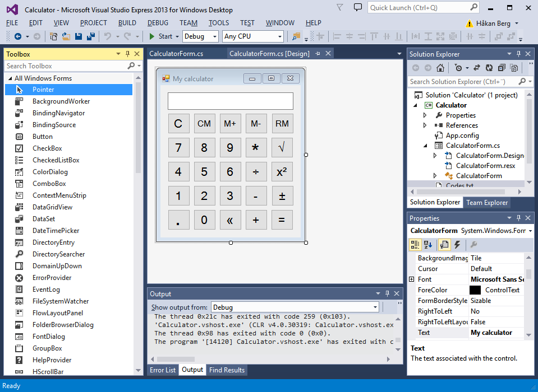Click the Properties button in the Properties panel
Viewport: 538px width, 392px height.
(444, 245)
